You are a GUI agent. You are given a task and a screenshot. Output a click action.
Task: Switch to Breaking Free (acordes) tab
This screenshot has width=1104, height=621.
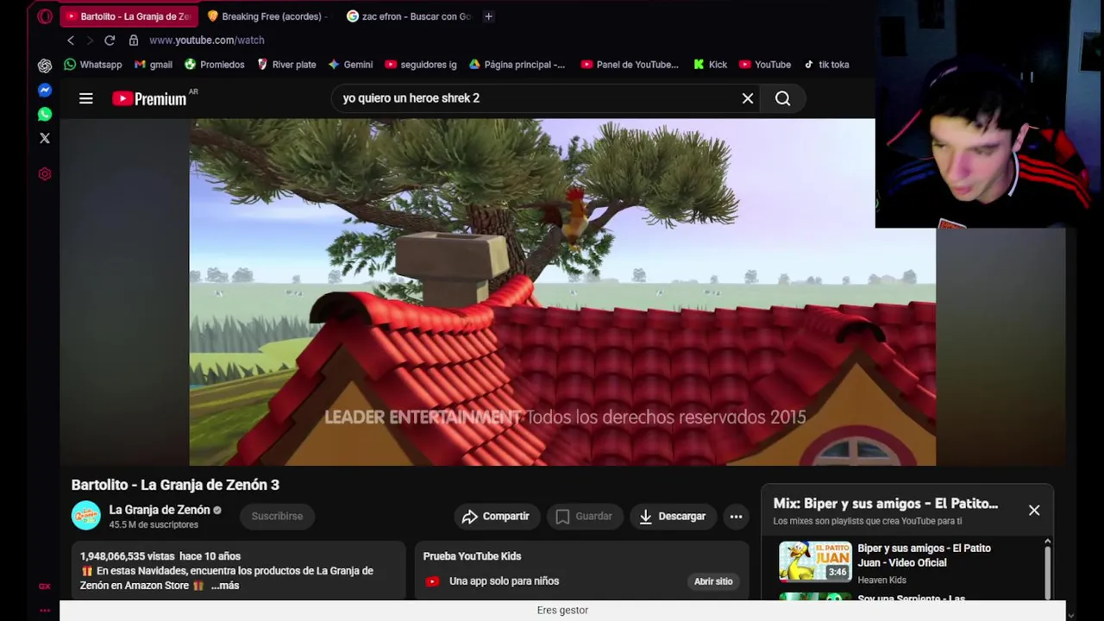[270, 16]
